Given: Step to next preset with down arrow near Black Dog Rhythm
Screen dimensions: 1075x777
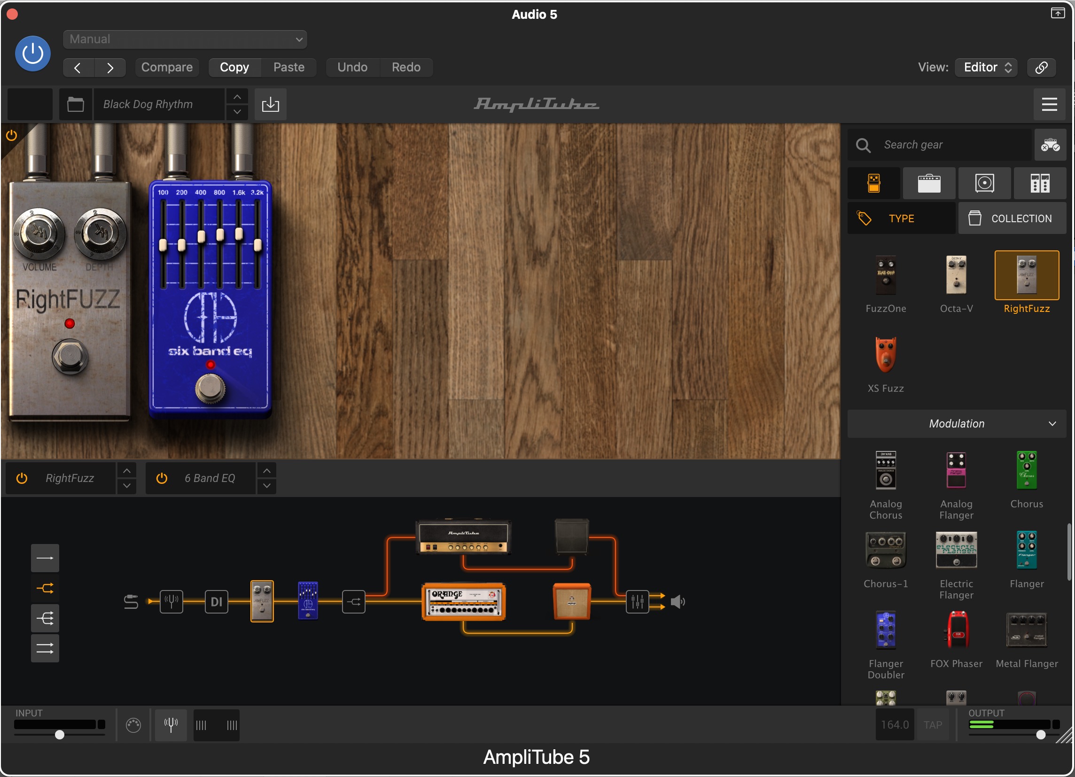Looking at the screenshot, I should point(237,112).
